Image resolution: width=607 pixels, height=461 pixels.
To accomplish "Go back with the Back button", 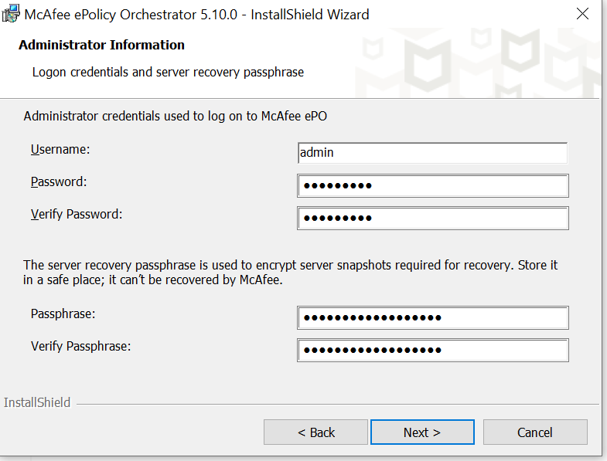I will click(315, 432).
